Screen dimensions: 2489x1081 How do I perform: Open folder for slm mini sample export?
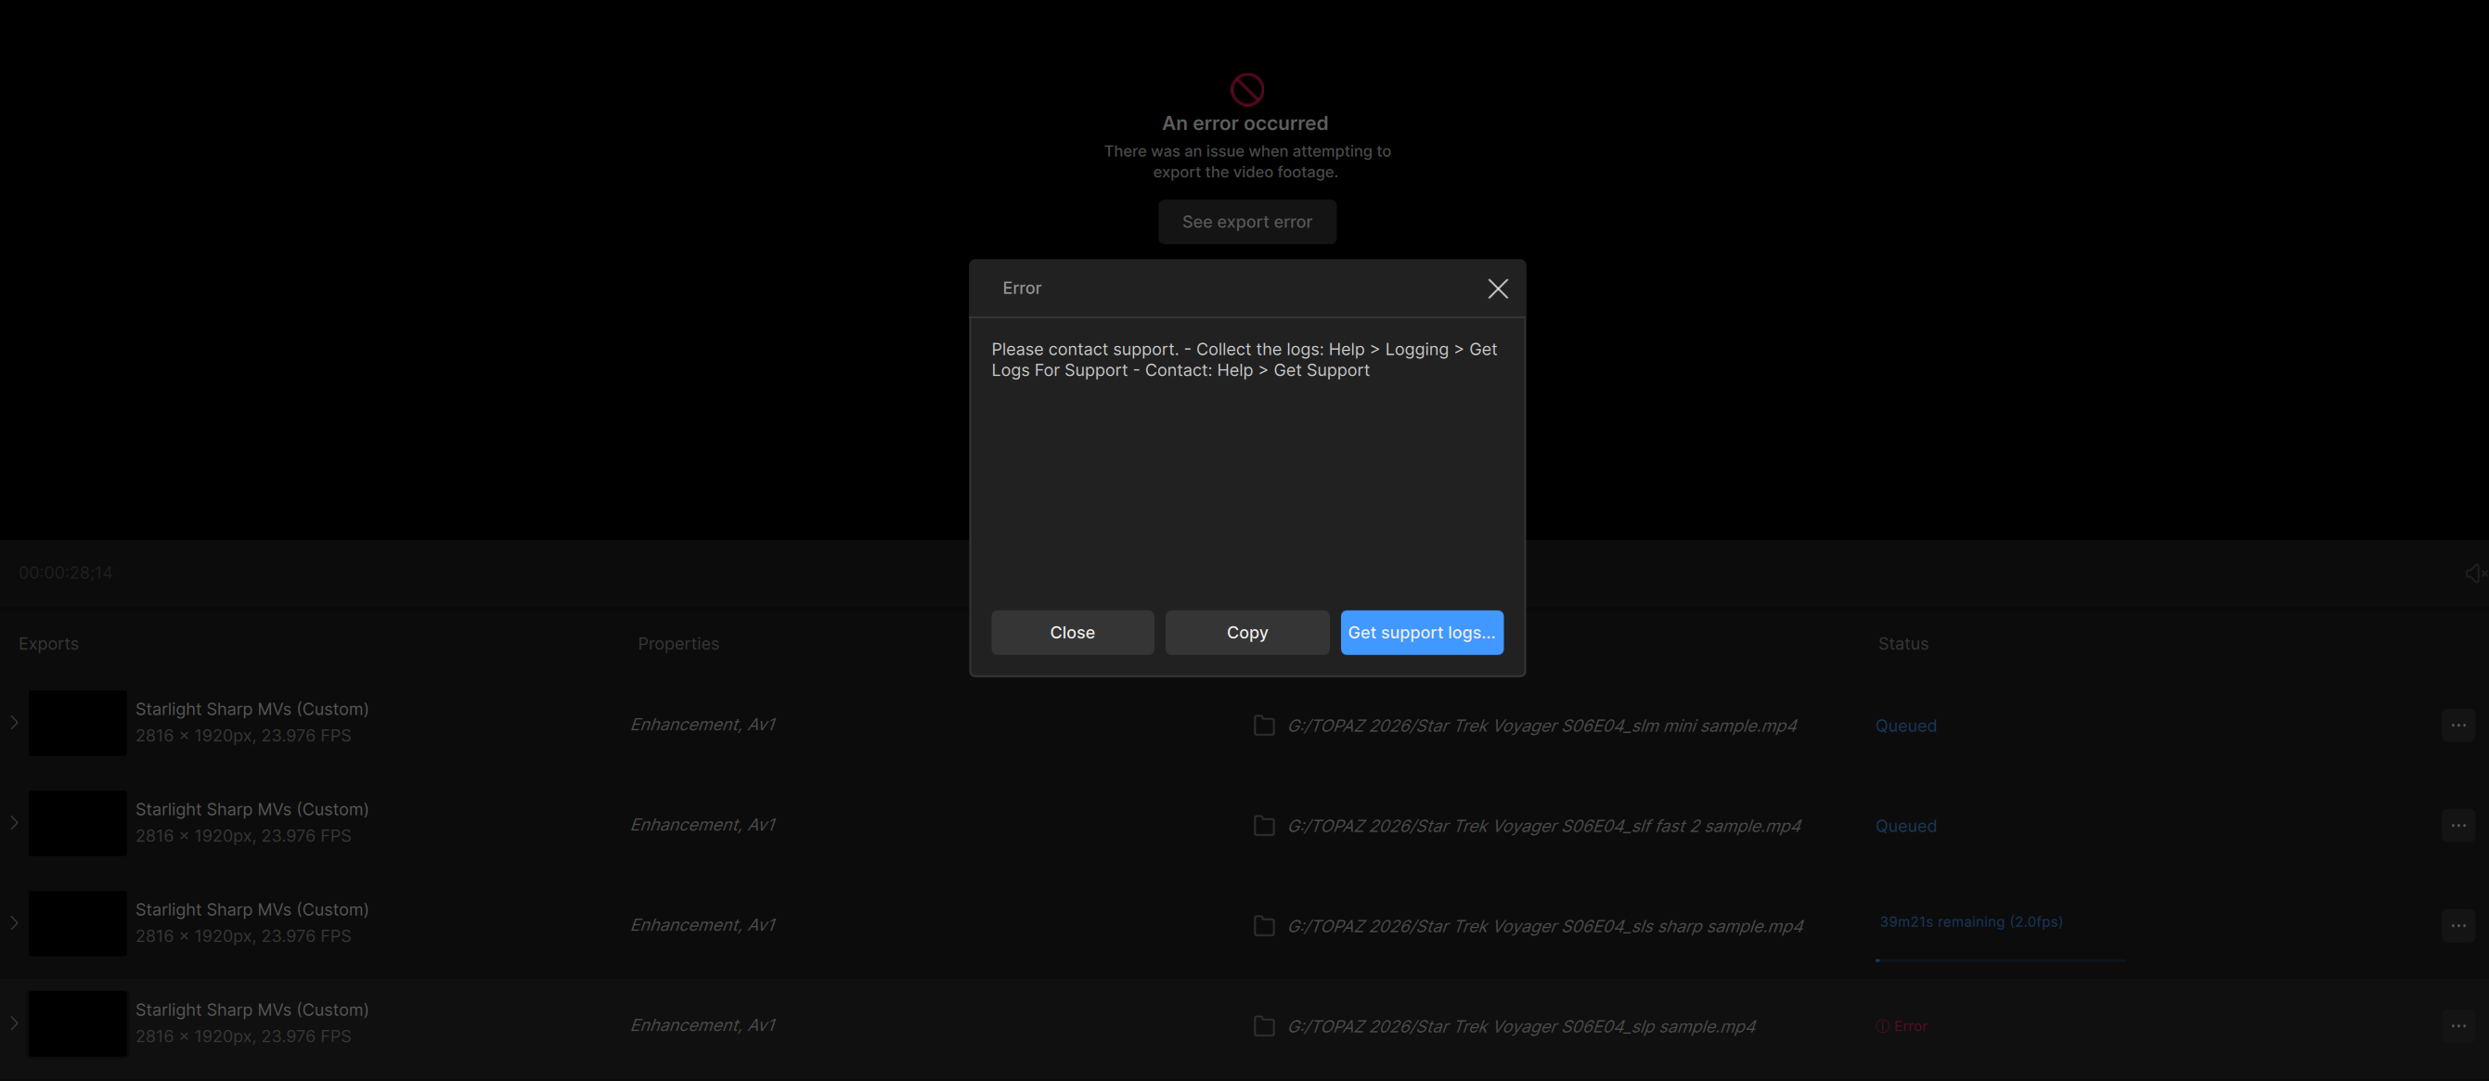coord(1263,726)
